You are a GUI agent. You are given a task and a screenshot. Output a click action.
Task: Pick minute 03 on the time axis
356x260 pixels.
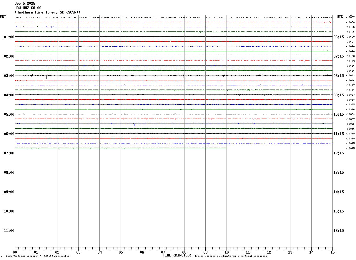pos(78,252)
